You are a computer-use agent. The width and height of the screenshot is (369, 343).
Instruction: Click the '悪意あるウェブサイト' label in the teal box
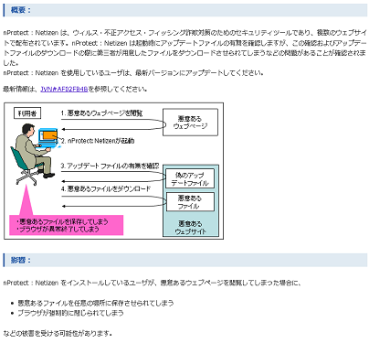click(x=190, y=228)
